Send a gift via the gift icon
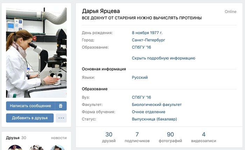 tap(61, 106)
